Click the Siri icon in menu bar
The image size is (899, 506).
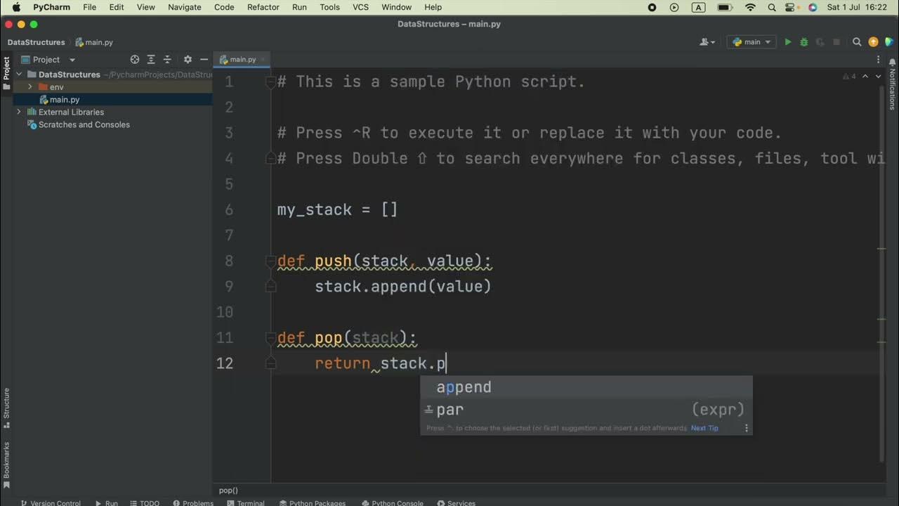click(813, 7)
